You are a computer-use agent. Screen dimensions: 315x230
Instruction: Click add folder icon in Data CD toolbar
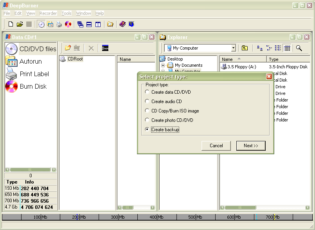coord(68,48)
